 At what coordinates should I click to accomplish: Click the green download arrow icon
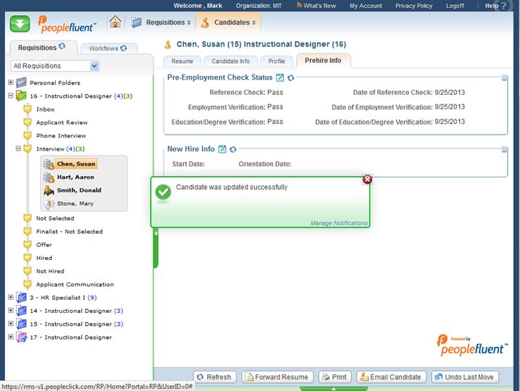[20, 22]
